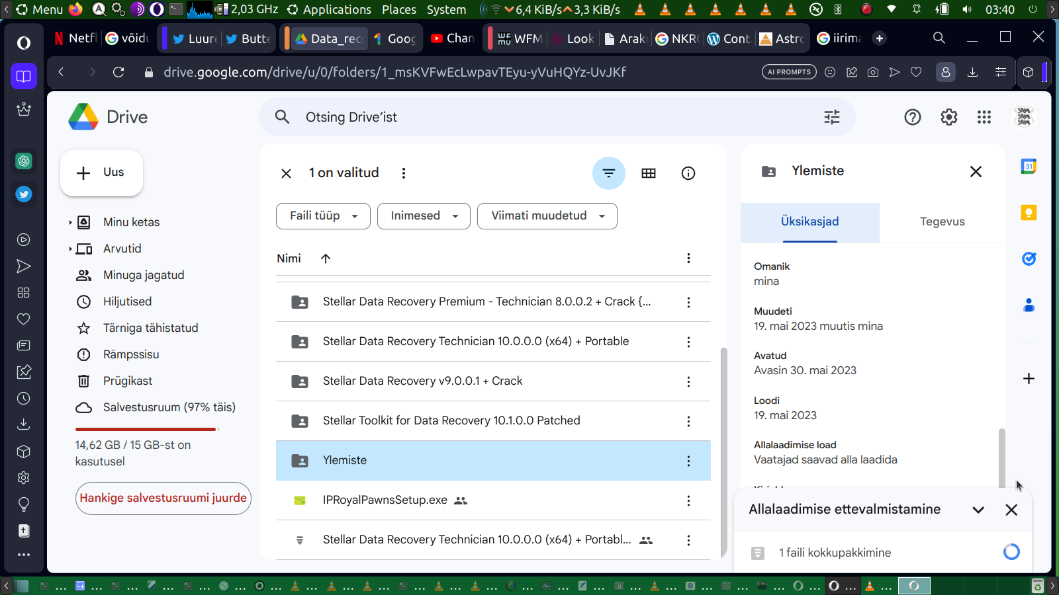Open the Opera sidebar history clock
Image resolution: width=1059 pixels, height=595 pixels.
(x=24, y=399)
